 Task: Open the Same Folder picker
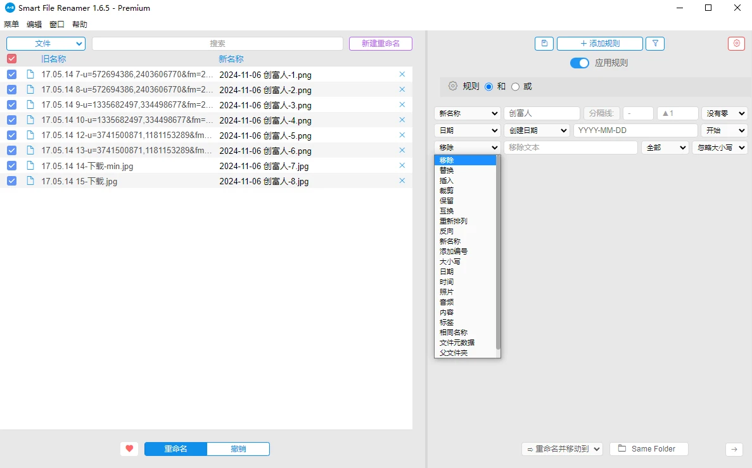pyautogui.click(x=649, y=448)
